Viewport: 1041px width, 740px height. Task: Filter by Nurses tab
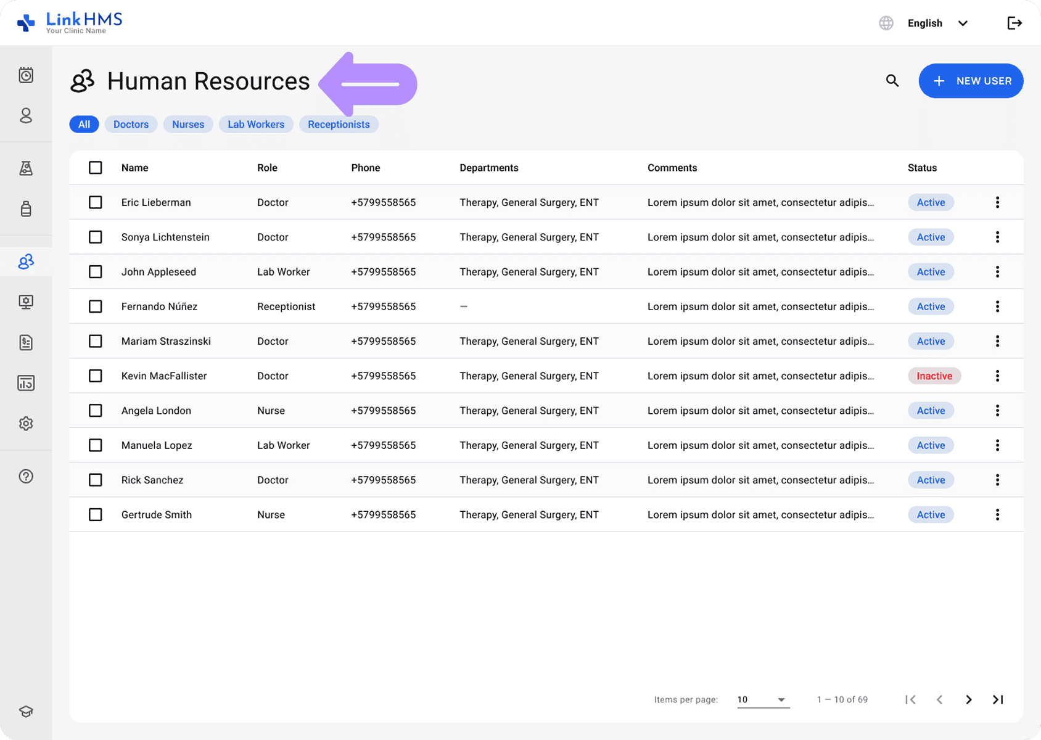[188, 125]
